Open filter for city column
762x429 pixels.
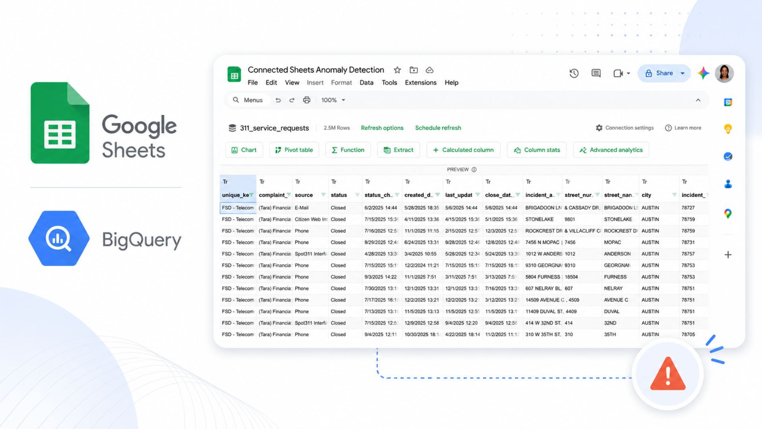tap(674, 195)
